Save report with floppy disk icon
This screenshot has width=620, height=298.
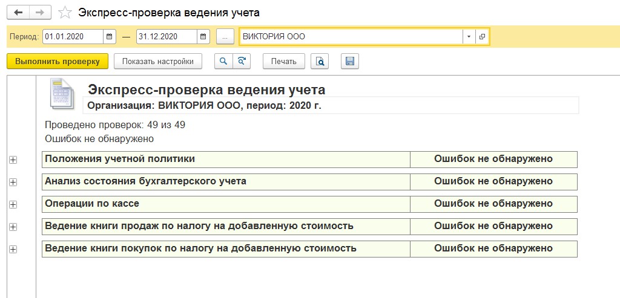coord(350,61)
